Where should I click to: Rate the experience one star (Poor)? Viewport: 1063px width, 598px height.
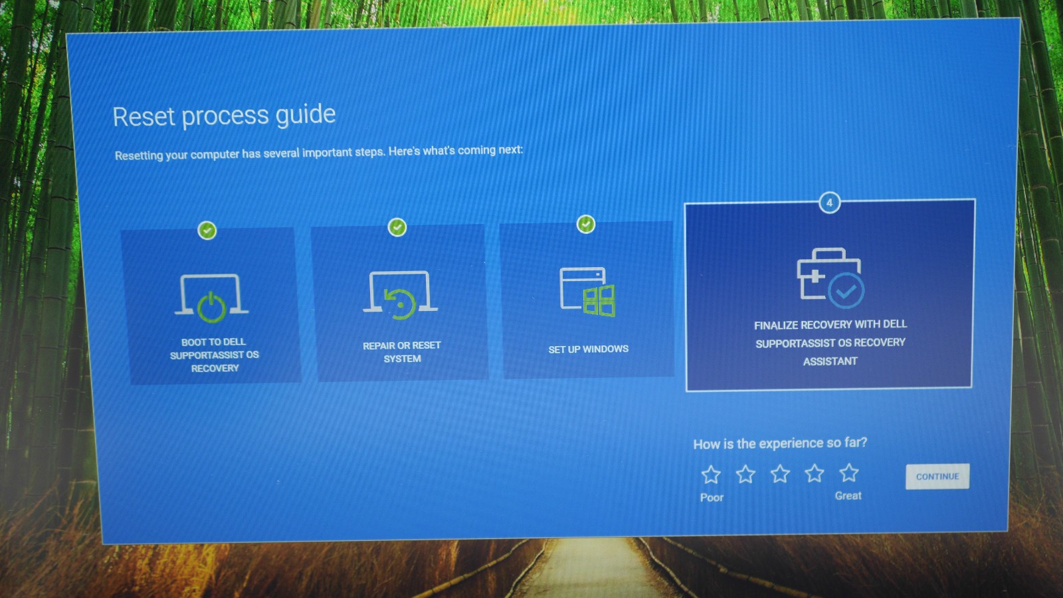pos(711,474)
